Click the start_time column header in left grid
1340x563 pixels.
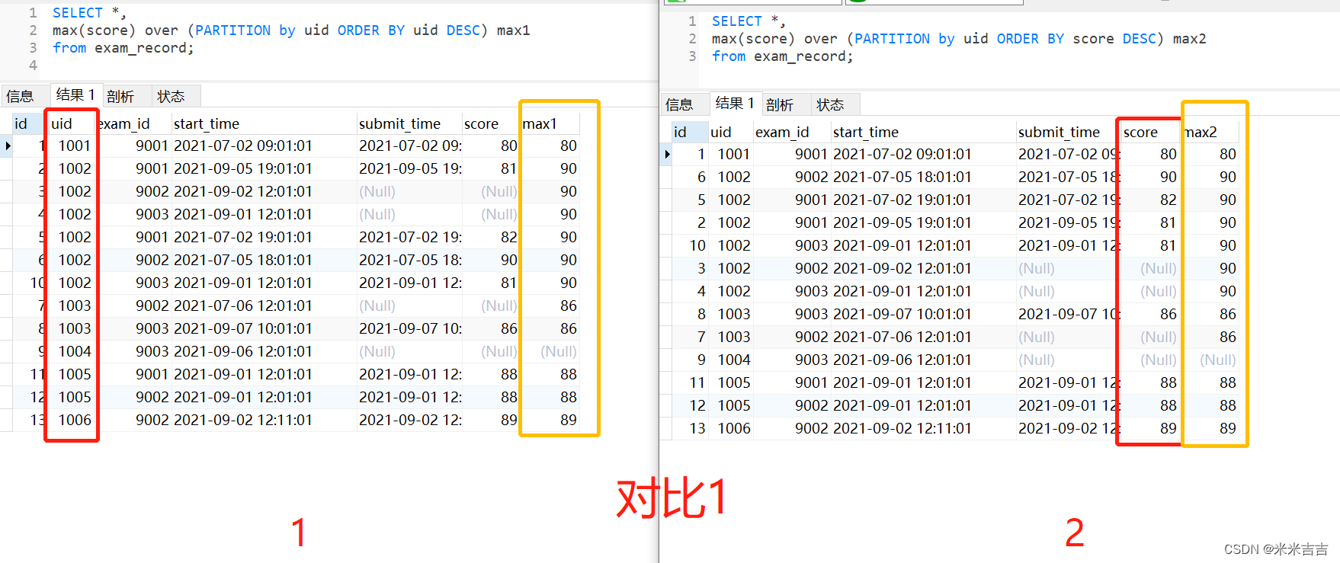264,123
